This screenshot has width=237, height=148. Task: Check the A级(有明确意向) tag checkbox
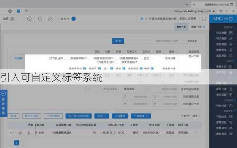141,58
